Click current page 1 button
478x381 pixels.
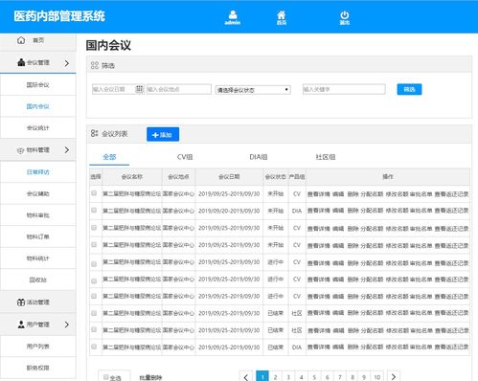point(262,377)
